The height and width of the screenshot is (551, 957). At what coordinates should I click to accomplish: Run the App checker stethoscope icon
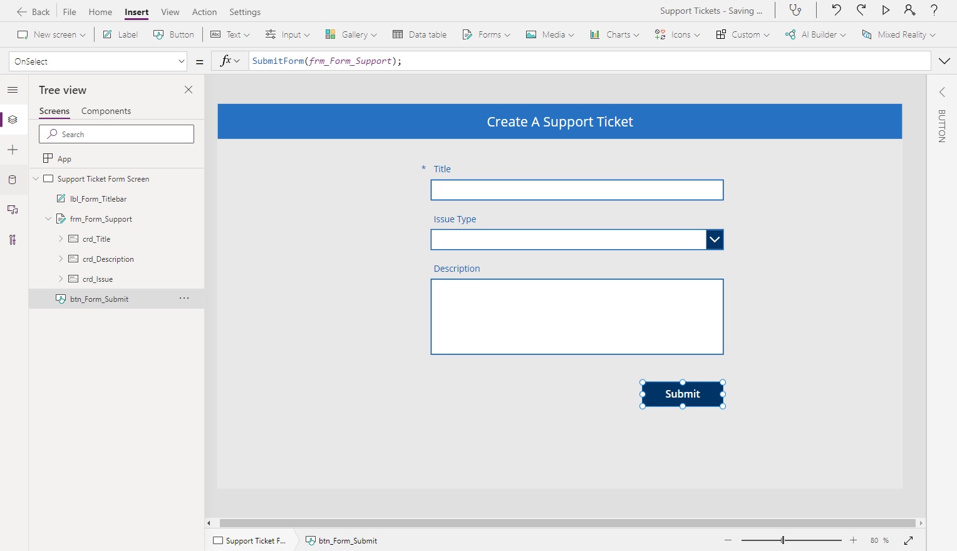[x=795, y=10]
